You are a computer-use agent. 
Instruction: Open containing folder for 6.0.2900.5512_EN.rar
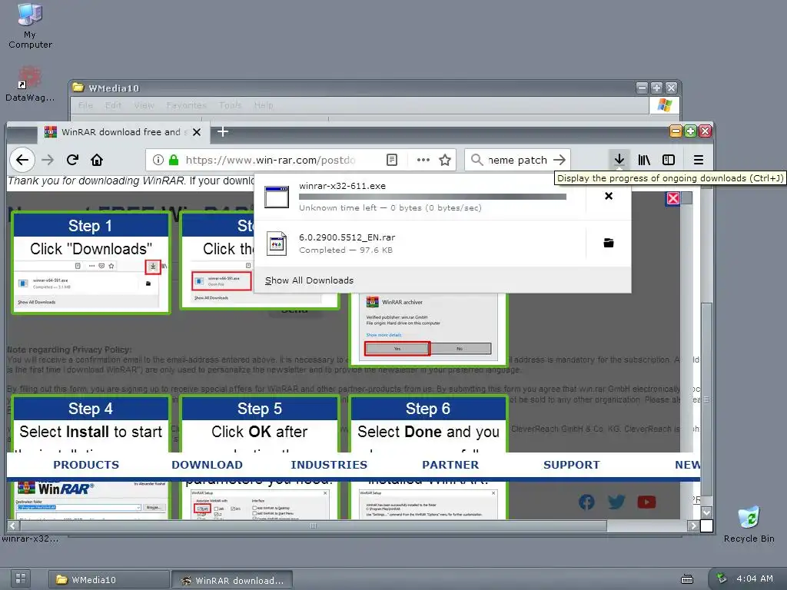coord(609,243)
